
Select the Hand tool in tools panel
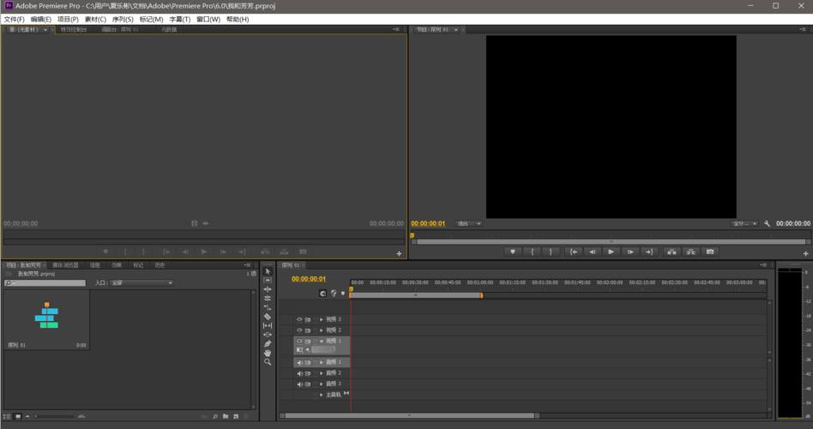point(268,353)
